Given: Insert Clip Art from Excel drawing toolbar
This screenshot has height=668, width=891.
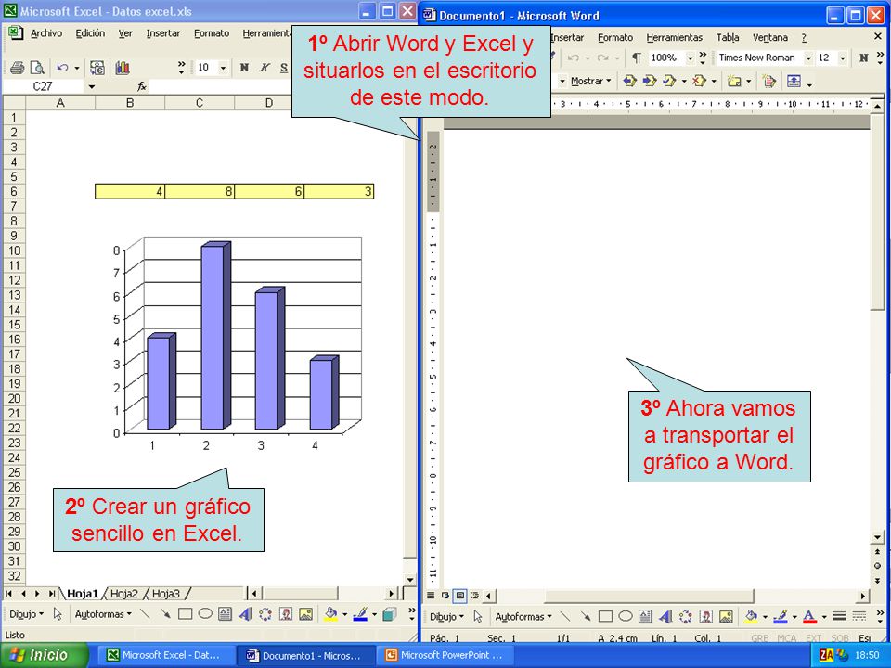Looking at the screenshot, I should click(286, 614).
